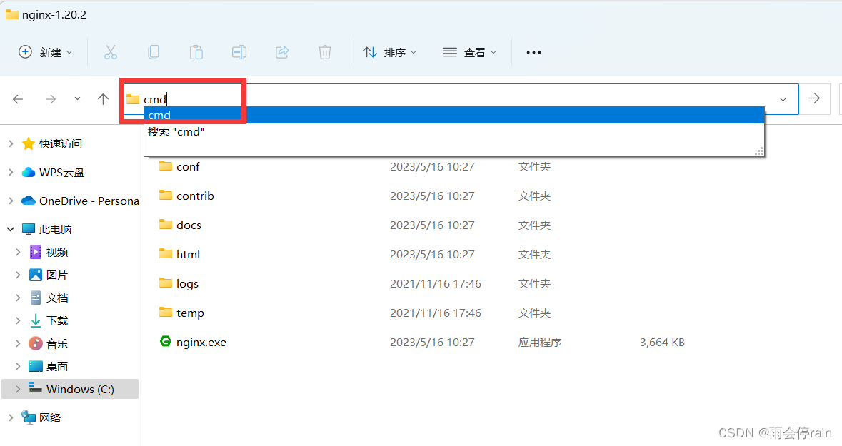The width and height of the screenshot is (842, 446).
Task: Open the 新建 (New) dropdown
Action: (x=45, y=52)
